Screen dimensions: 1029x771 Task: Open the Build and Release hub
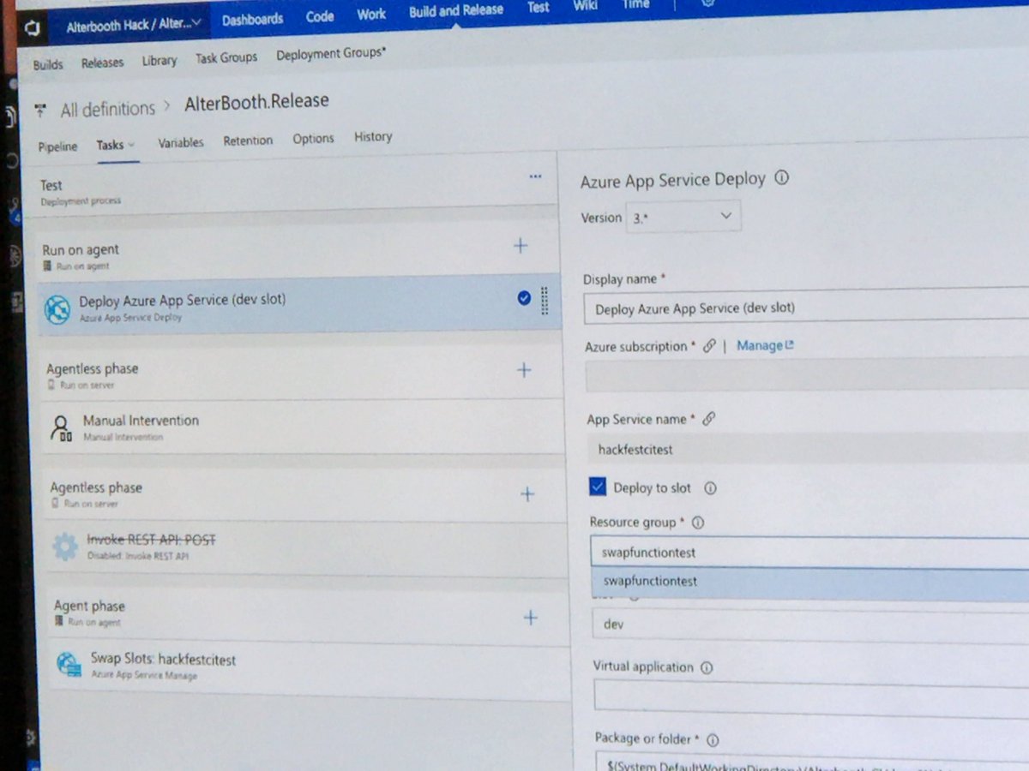click(x=456, y=11)
